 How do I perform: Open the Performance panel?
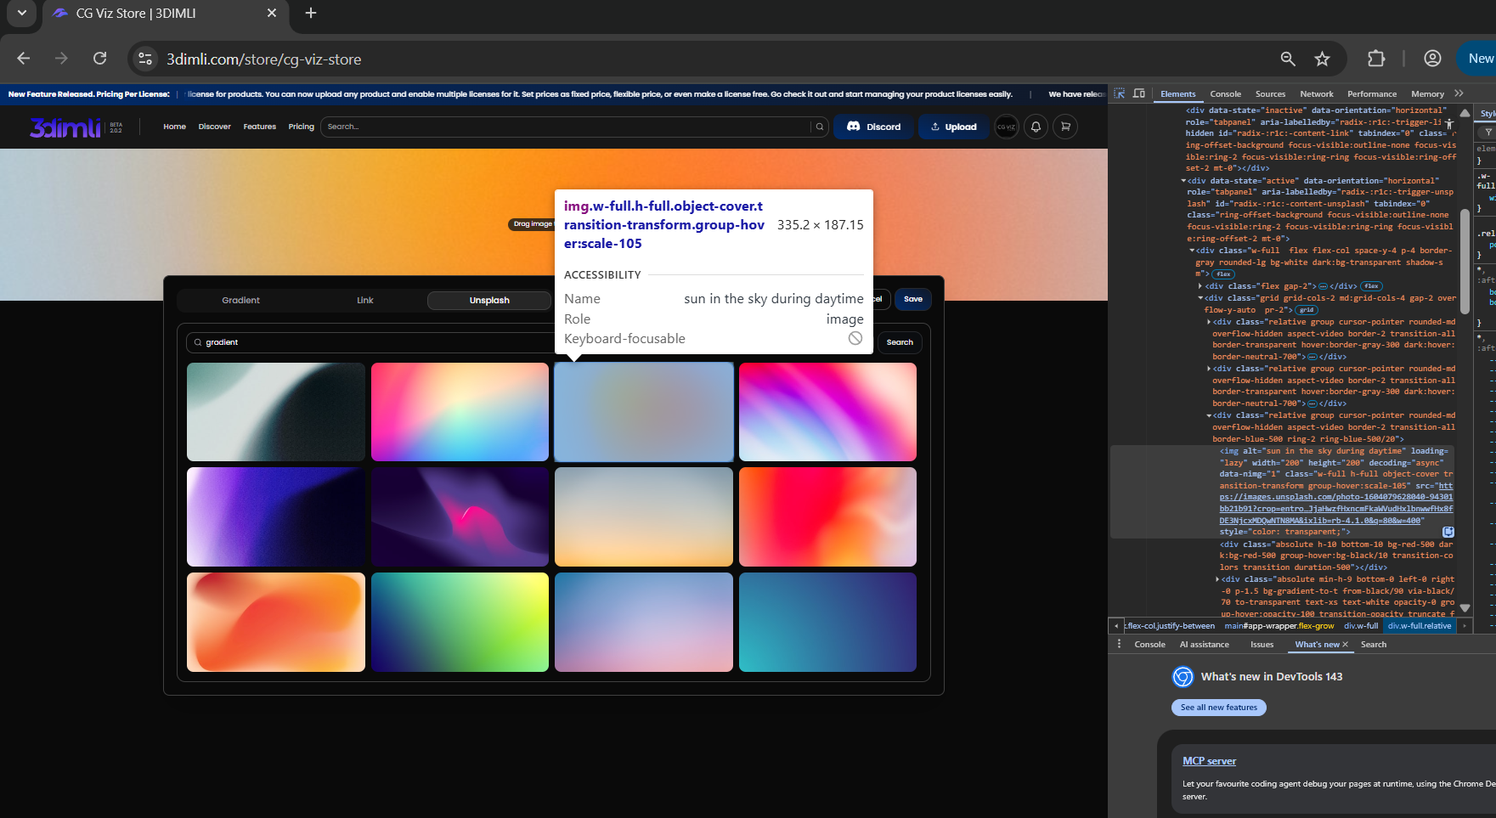click(x=1372, y=94)
